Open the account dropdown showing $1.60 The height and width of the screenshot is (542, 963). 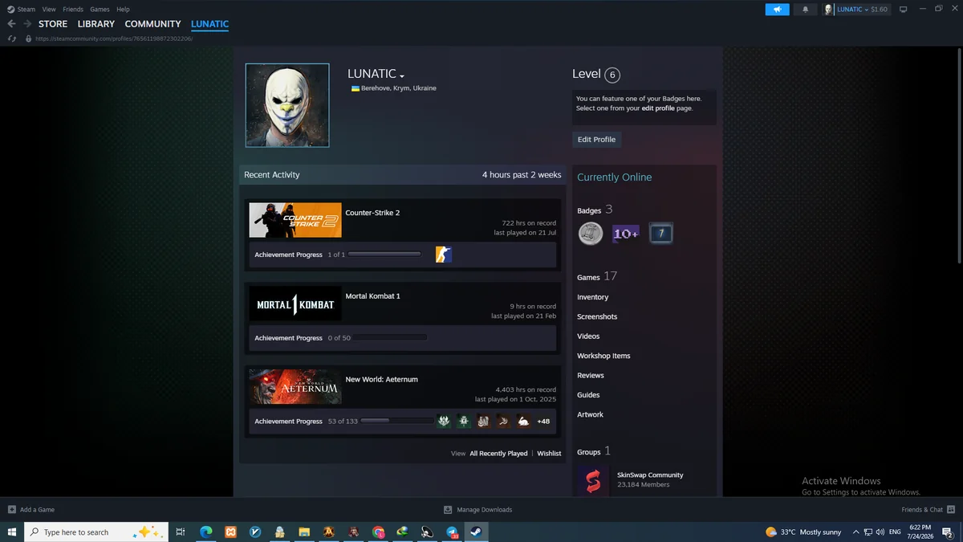tap(856, 10)
